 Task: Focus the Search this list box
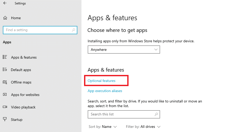[124, 114]
